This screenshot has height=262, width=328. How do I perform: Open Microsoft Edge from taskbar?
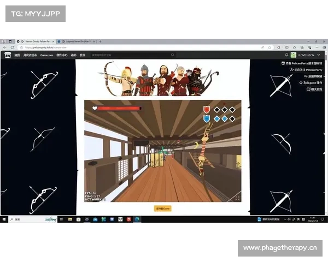[137, 219]
